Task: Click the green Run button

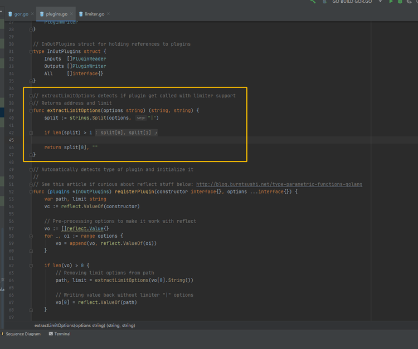Action: pyautogui.click(x=391, y=2)
